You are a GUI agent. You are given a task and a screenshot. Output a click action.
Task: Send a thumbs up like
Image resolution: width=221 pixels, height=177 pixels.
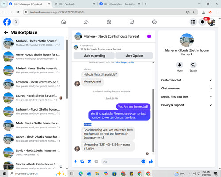pyautogui.click(x=151, y=162)
